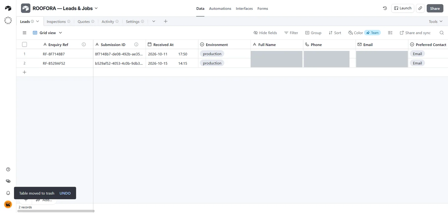The width and height of the screenshot is (448, 213).
Task: Open the search magnifier icon
Action: coord(442,33)
